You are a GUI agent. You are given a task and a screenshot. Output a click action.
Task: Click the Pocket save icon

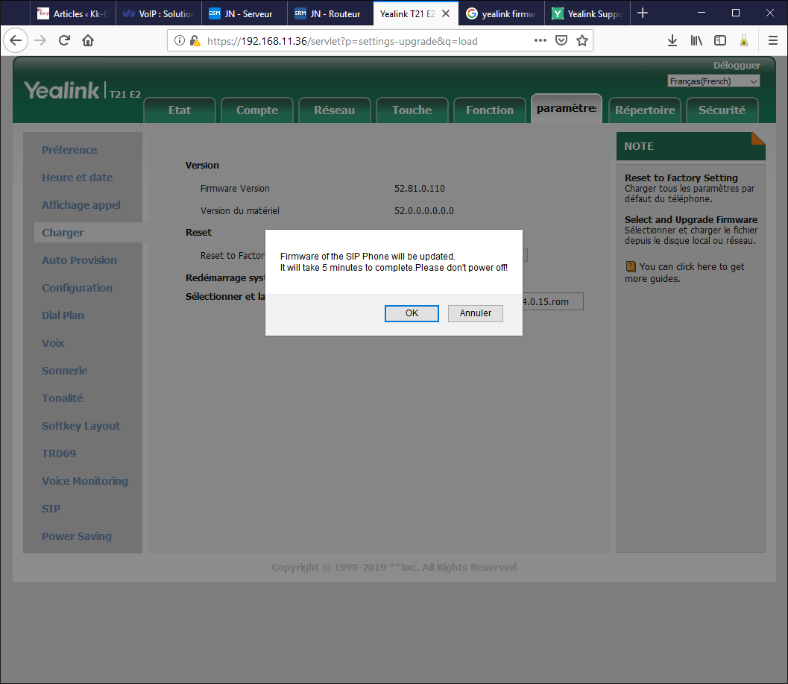point(562,41)
